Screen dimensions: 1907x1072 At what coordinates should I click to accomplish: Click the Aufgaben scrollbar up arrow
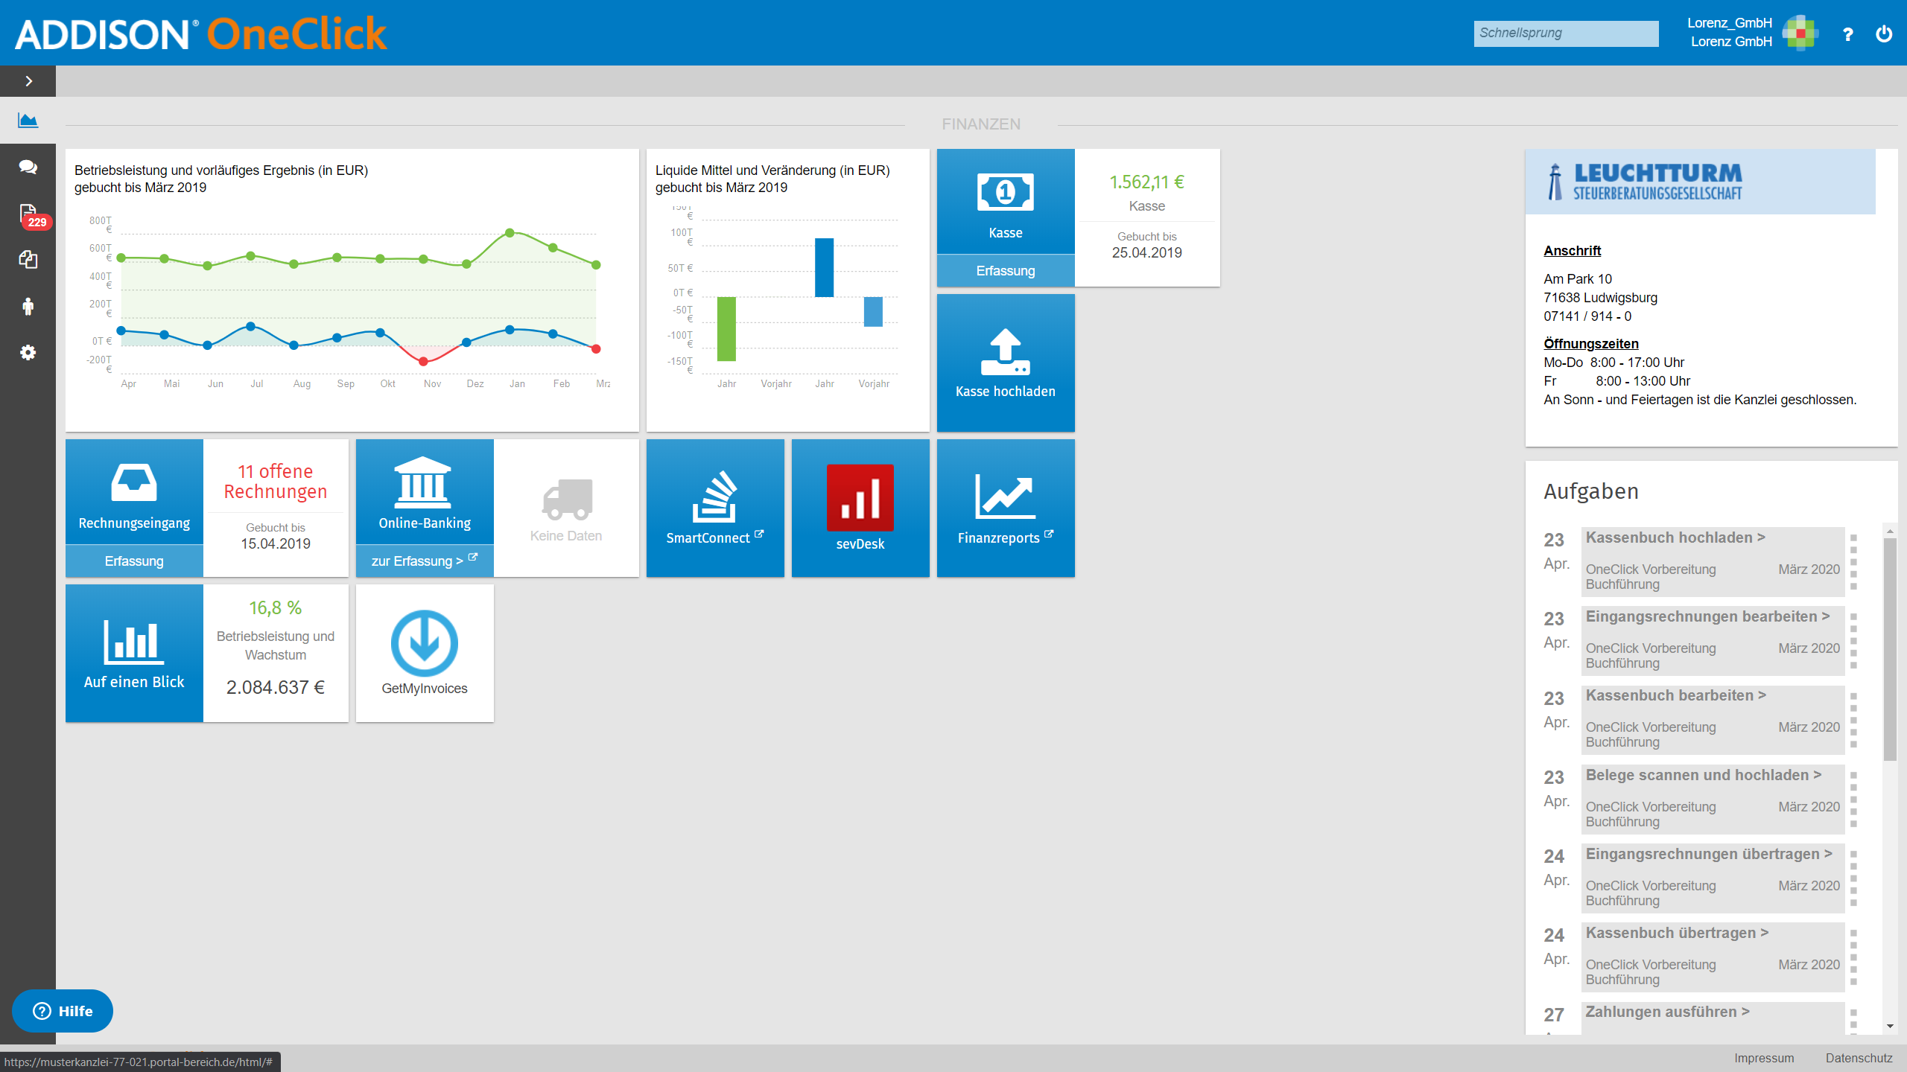click(x=1890, y=531)
